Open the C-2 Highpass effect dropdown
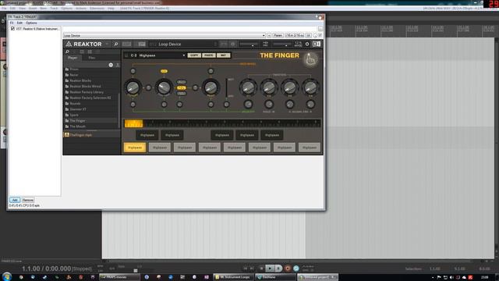 pyautogui.click(x=158, y=55)
